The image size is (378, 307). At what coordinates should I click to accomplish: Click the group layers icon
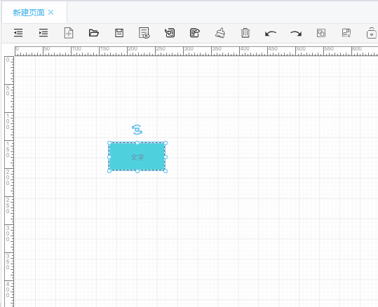[x=321, y=33]
